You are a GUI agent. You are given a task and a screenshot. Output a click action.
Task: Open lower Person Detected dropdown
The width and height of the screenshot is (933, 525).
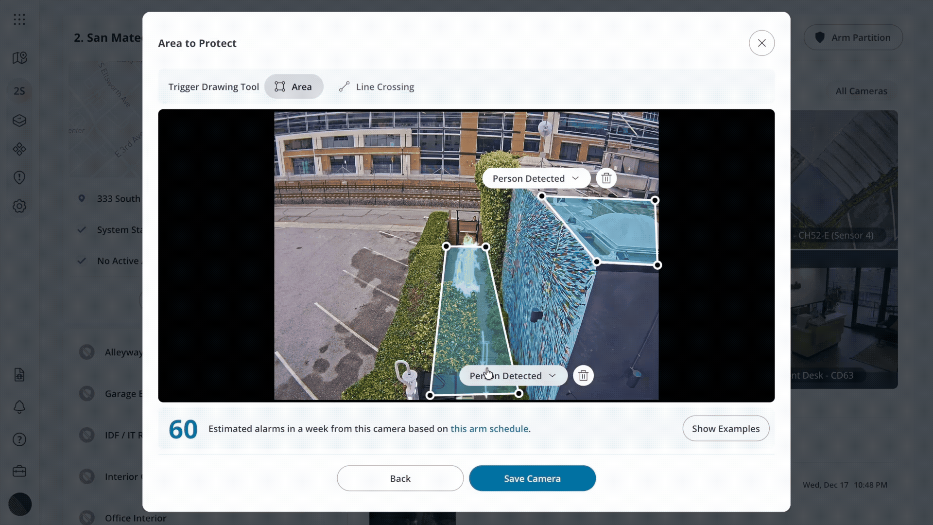[513, 376]
